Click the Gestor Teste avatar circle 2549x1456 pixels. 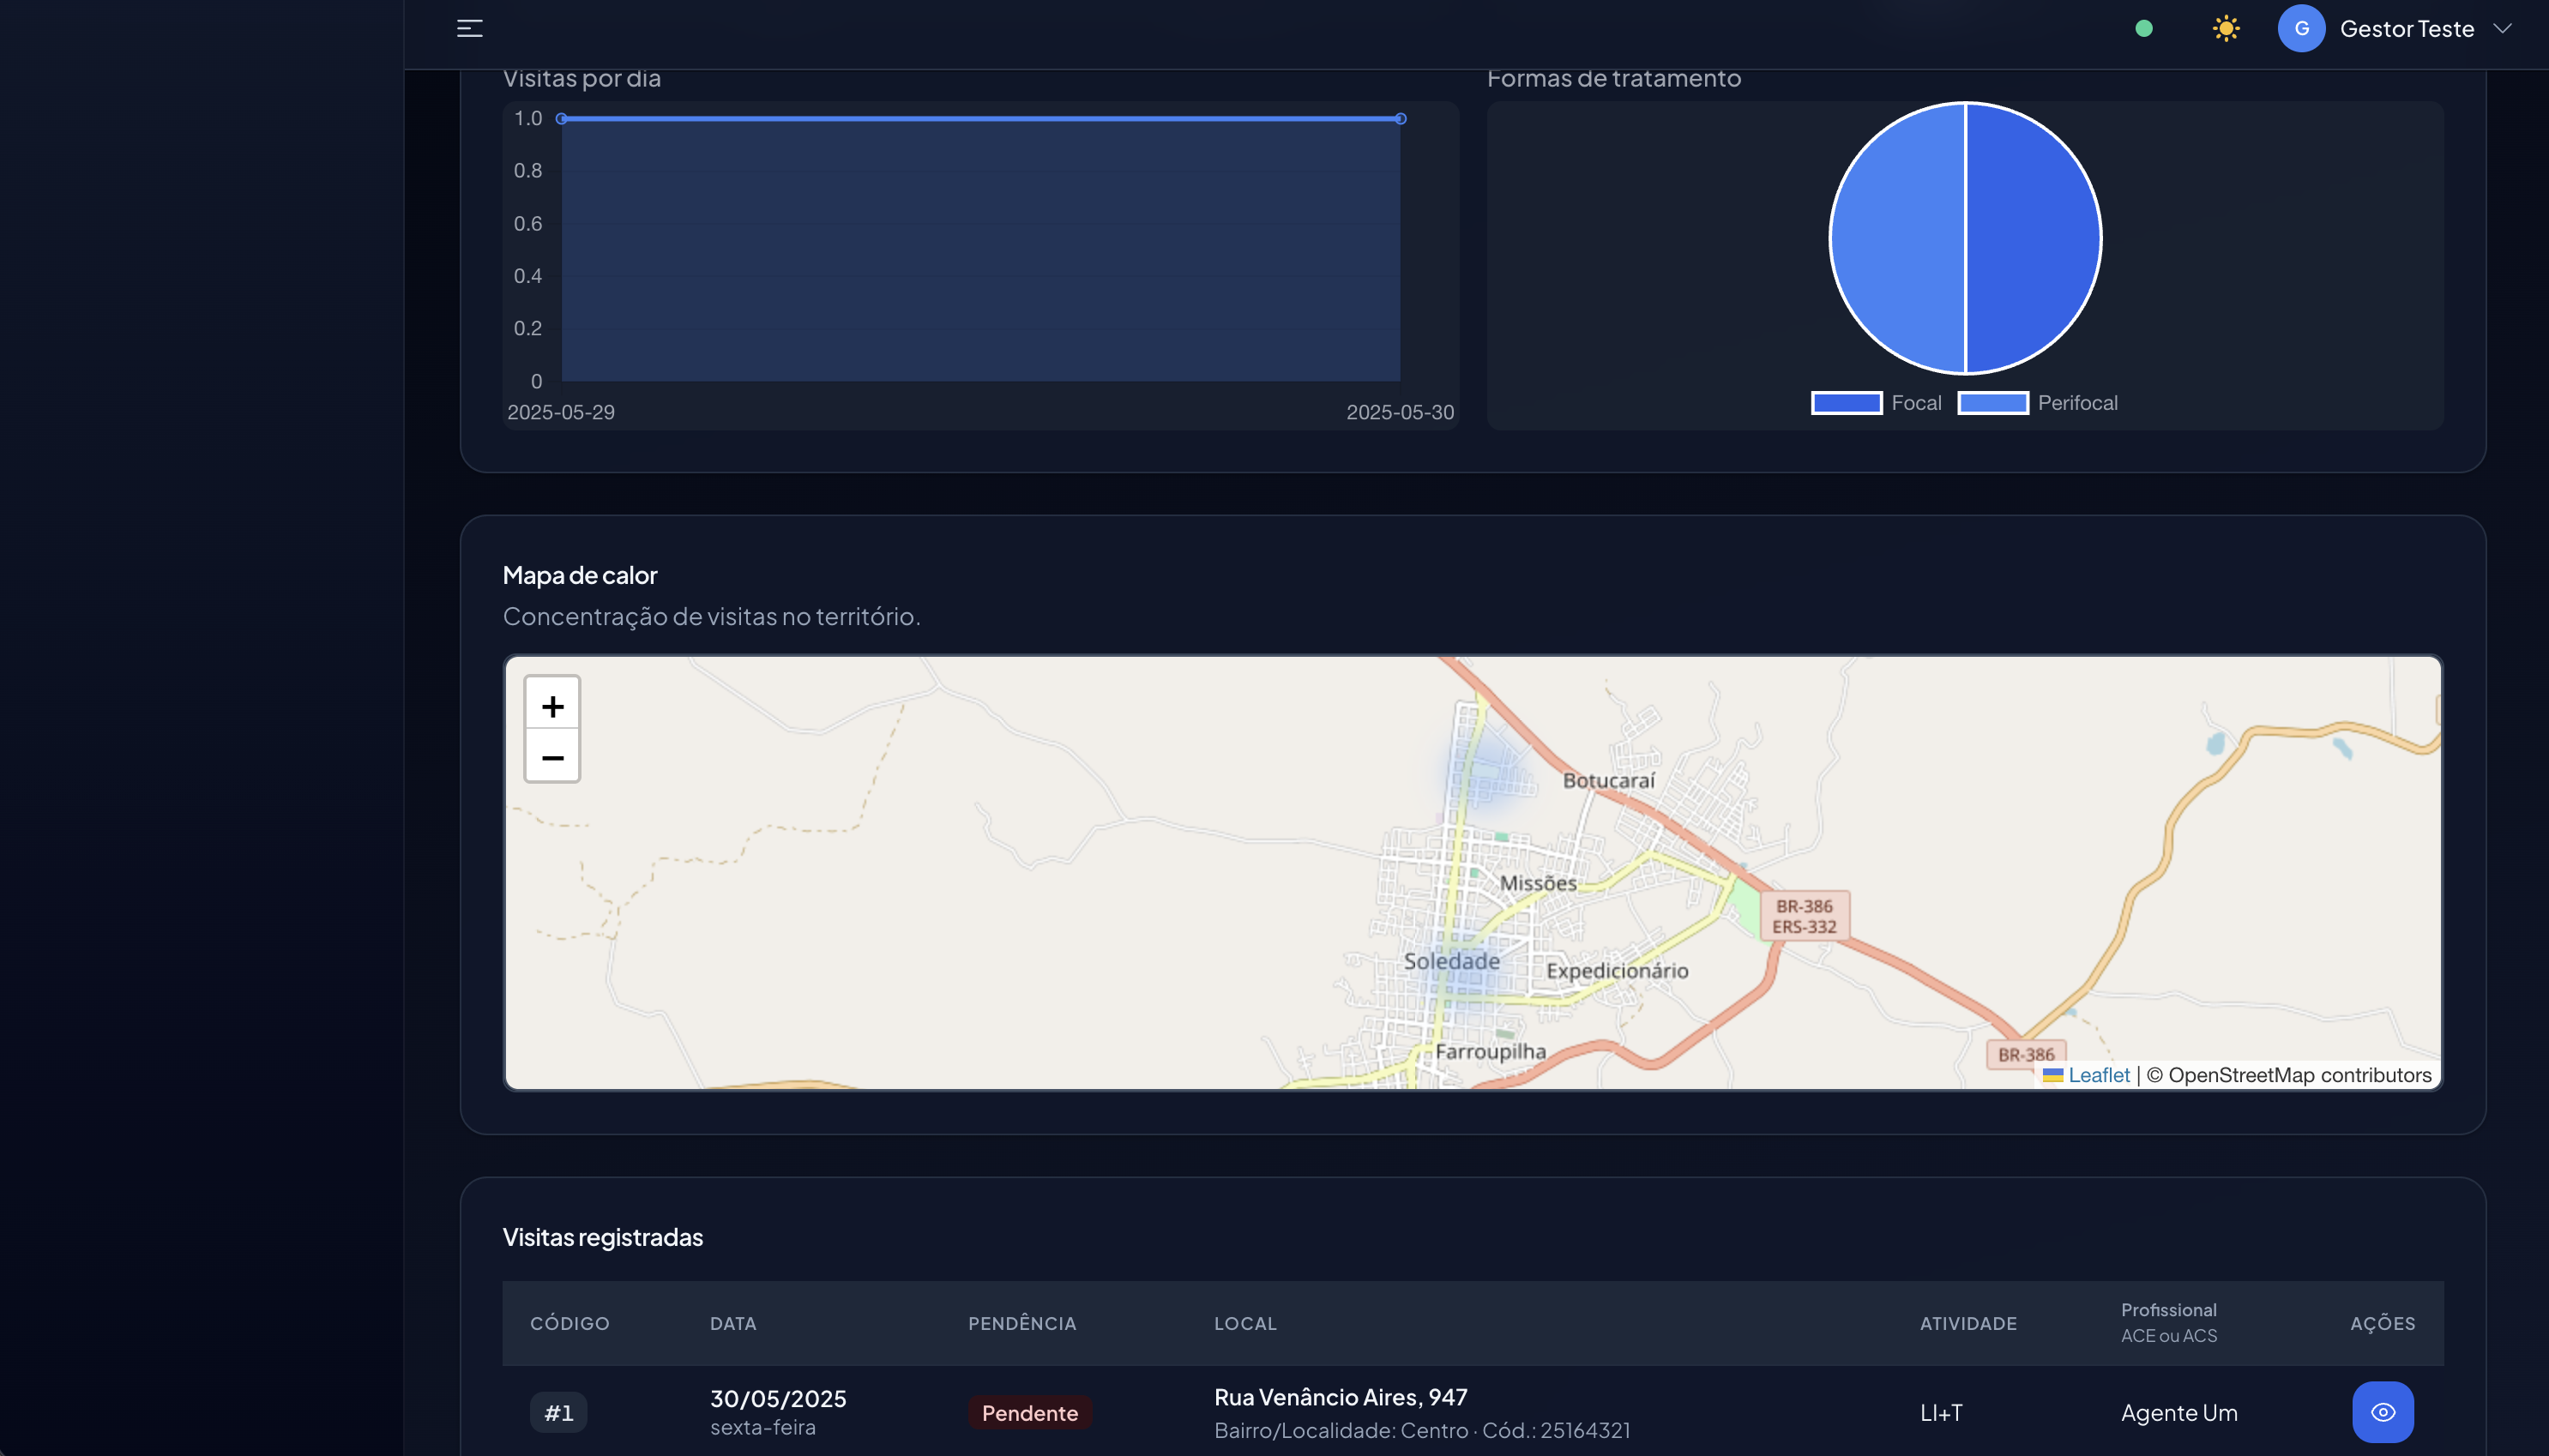point(2300,28)
